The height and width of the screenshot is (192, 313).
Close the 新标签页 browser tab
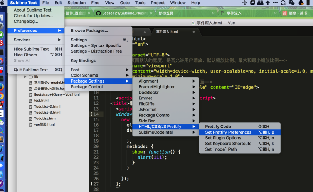click(x=213, y=13)
